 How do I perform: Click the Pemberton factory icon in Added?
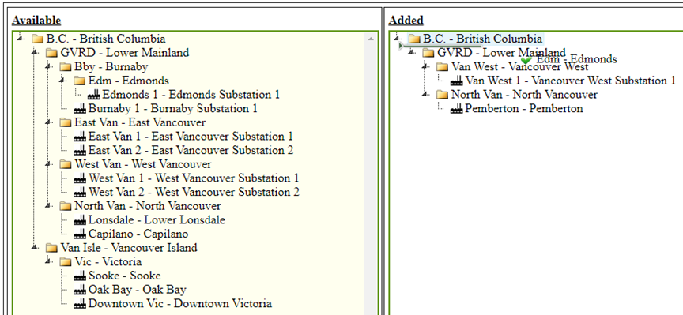pyautogui.click(x=456, y=109)
